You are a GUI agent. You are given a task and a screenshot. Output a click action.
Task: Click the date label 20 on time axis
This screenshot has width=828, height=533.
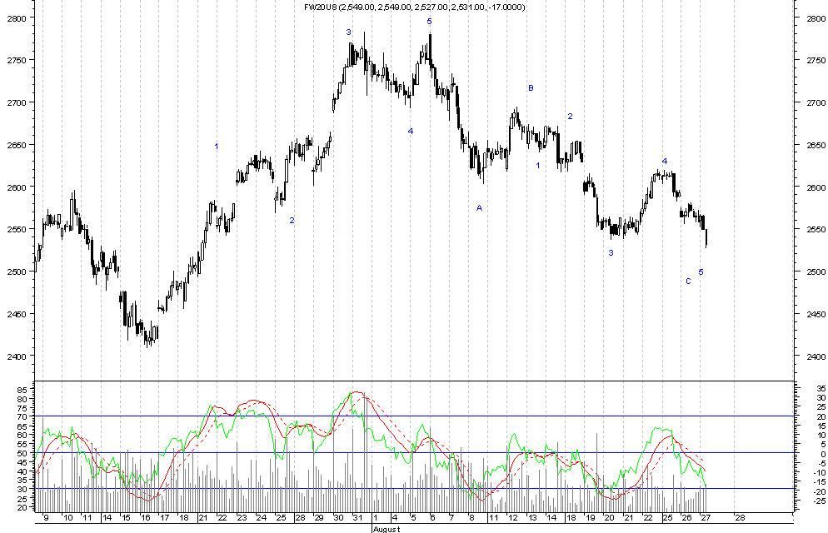coord(610,518)
